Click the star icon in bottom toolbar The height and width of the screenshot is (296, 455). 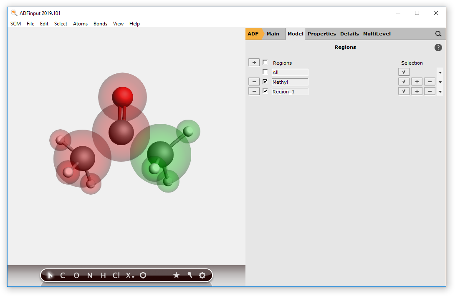(x=176, y=275)
